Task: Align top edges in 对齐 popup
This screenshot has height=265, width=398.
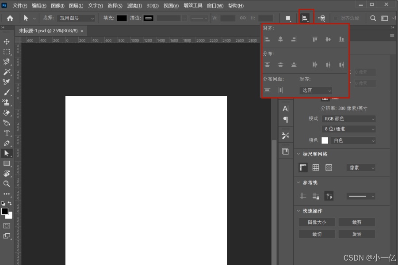Action: point(315,39)
